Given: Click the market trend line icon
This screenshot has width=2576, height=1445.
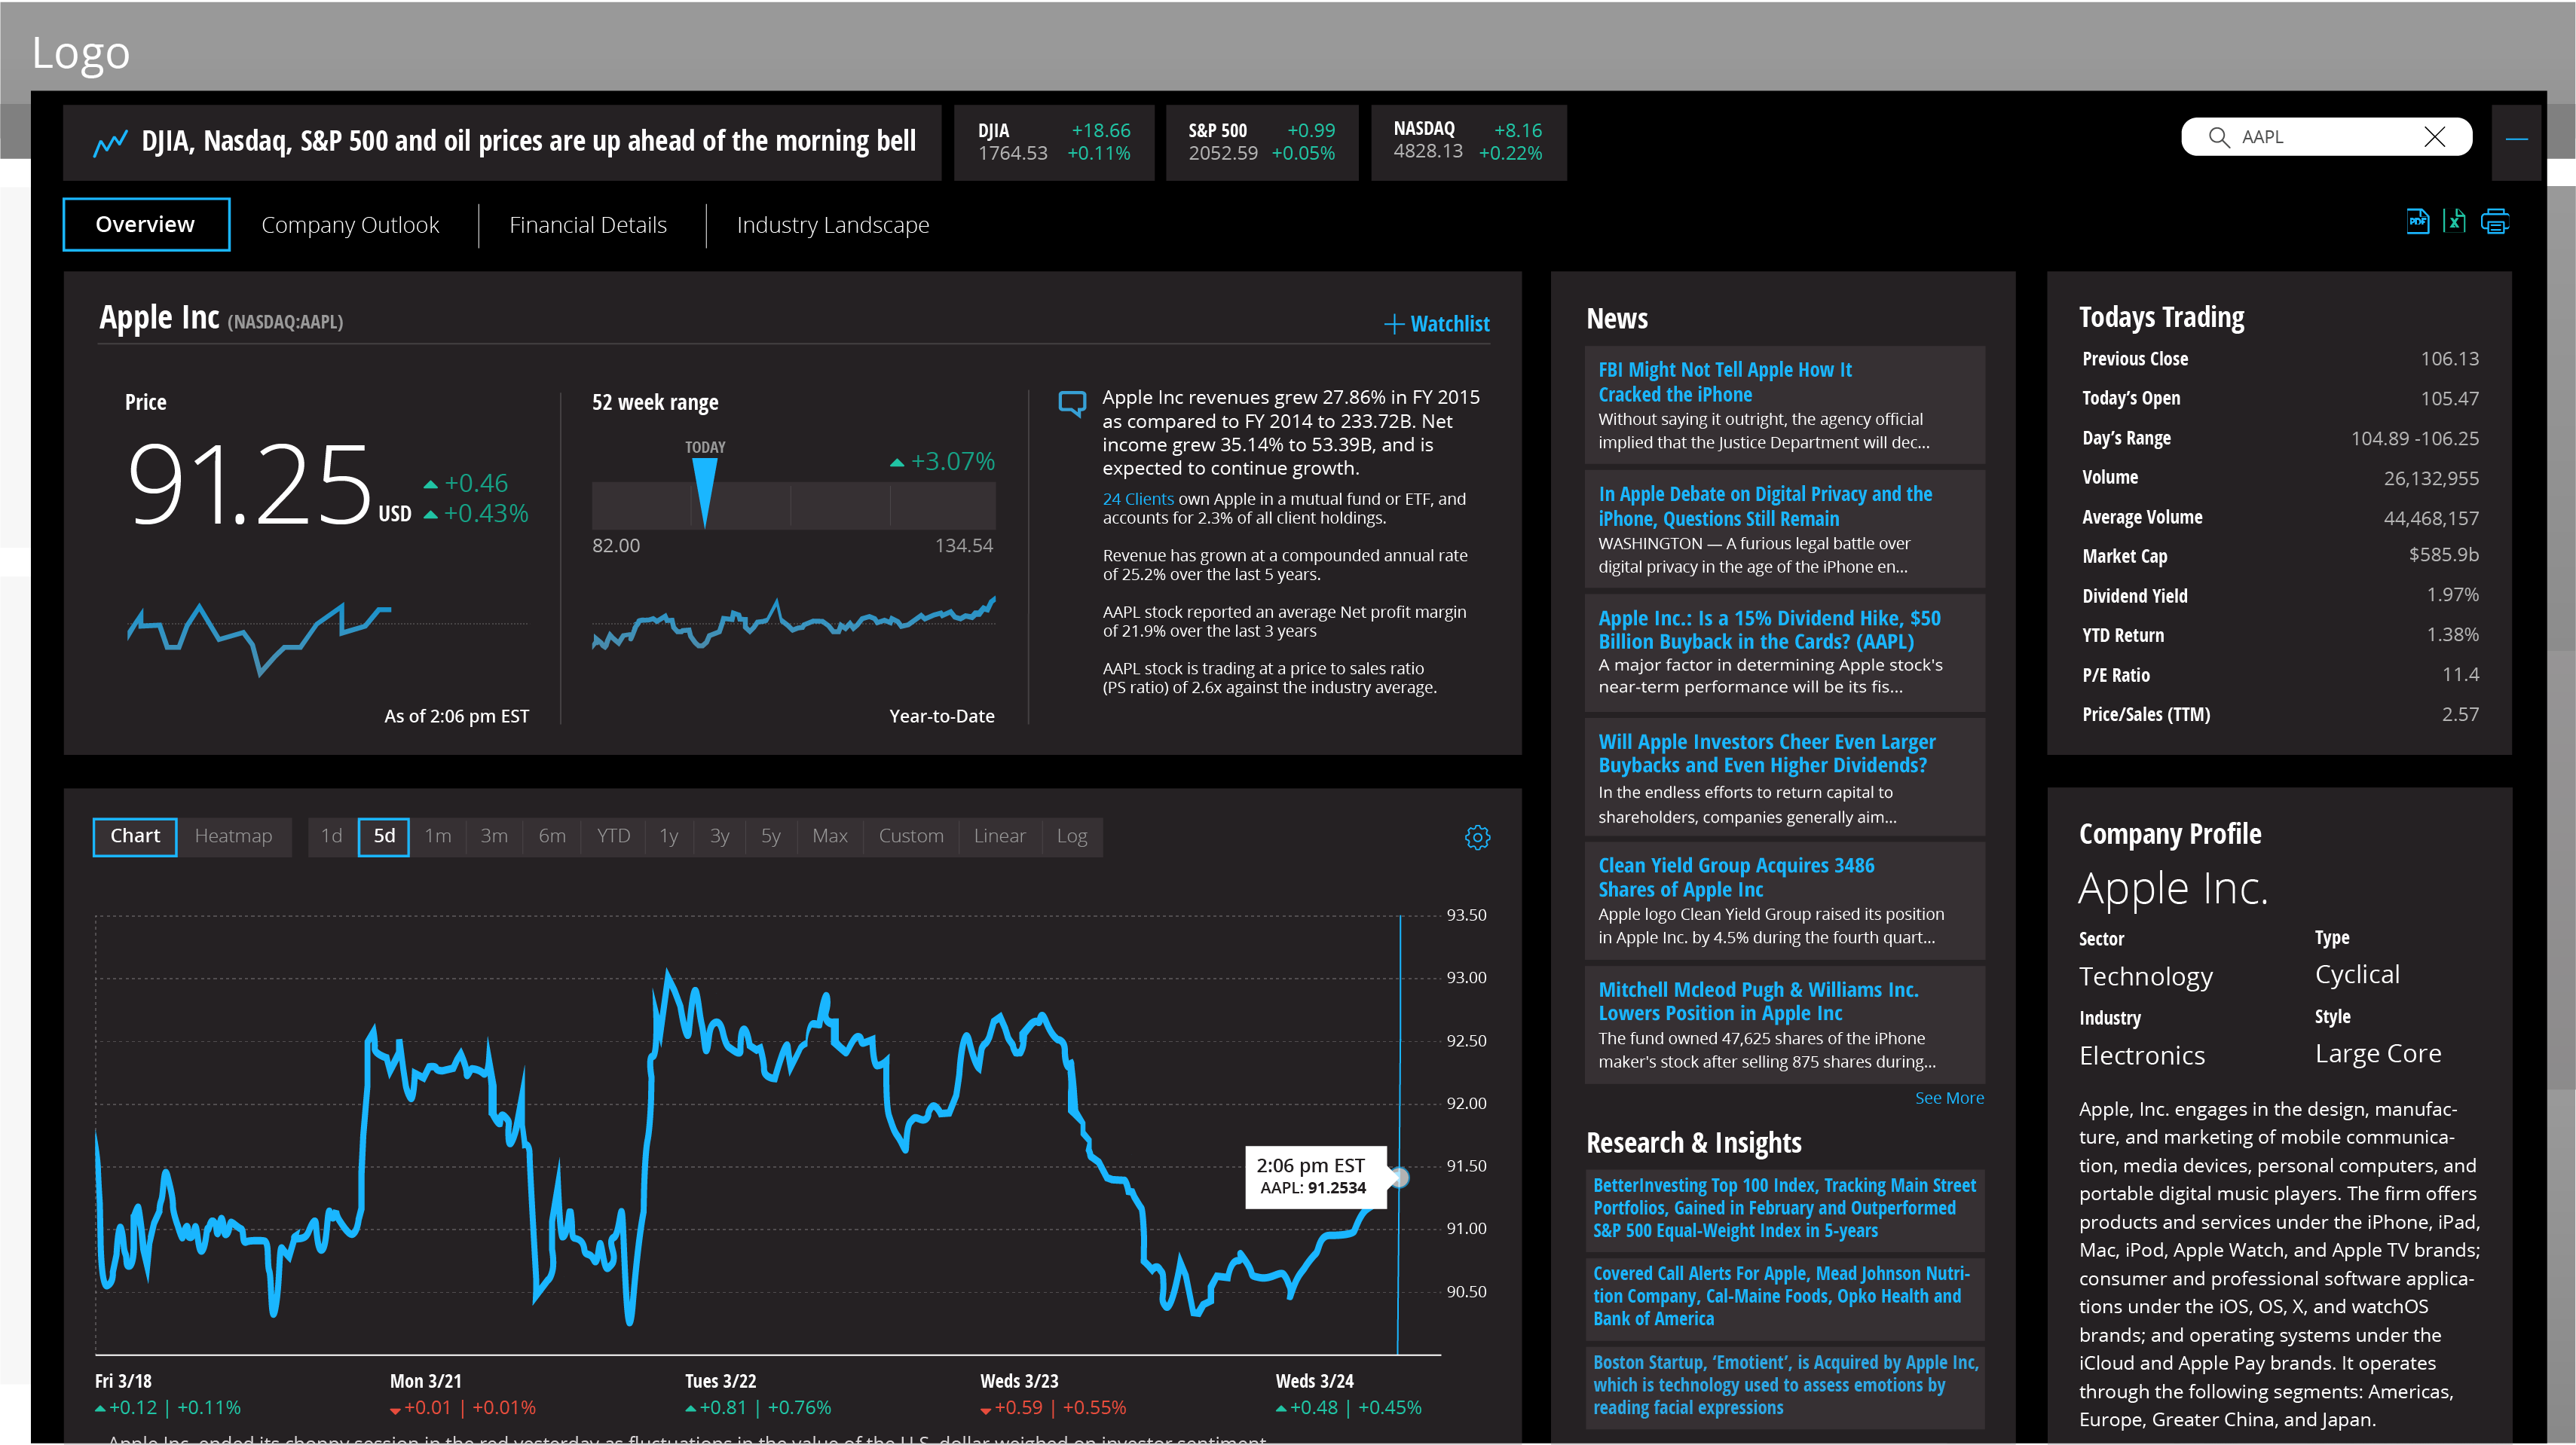Looking at the screenshot, I should click(x=110, y=143).
